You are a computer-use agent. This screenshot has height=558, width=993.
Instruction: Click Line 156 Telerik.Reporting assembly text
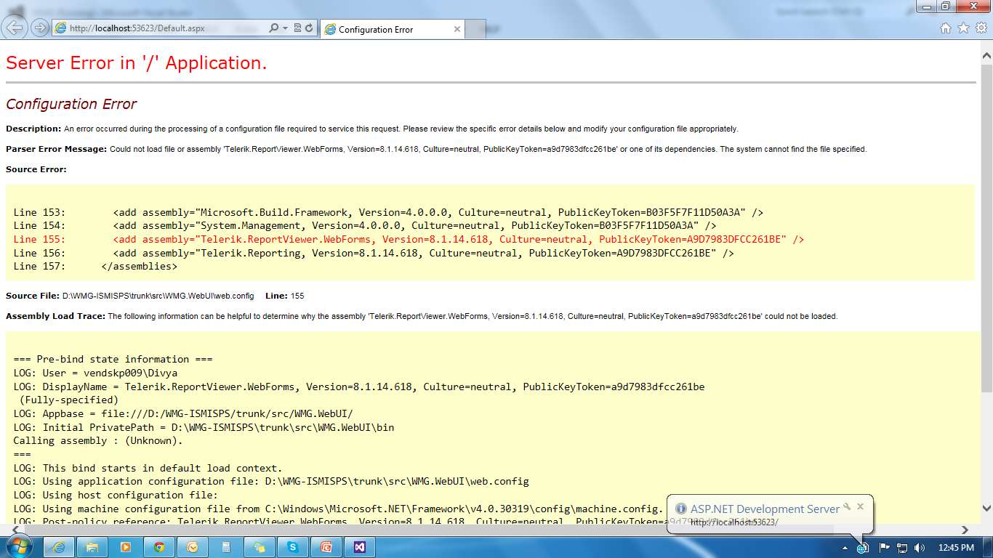(x=374, y=253)
